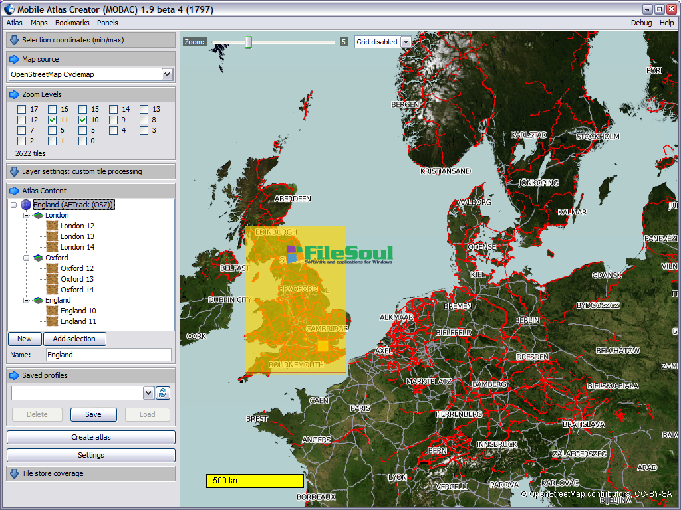Click the London layer icon in tree
This screenshot has width=681, height=510.
38,215
